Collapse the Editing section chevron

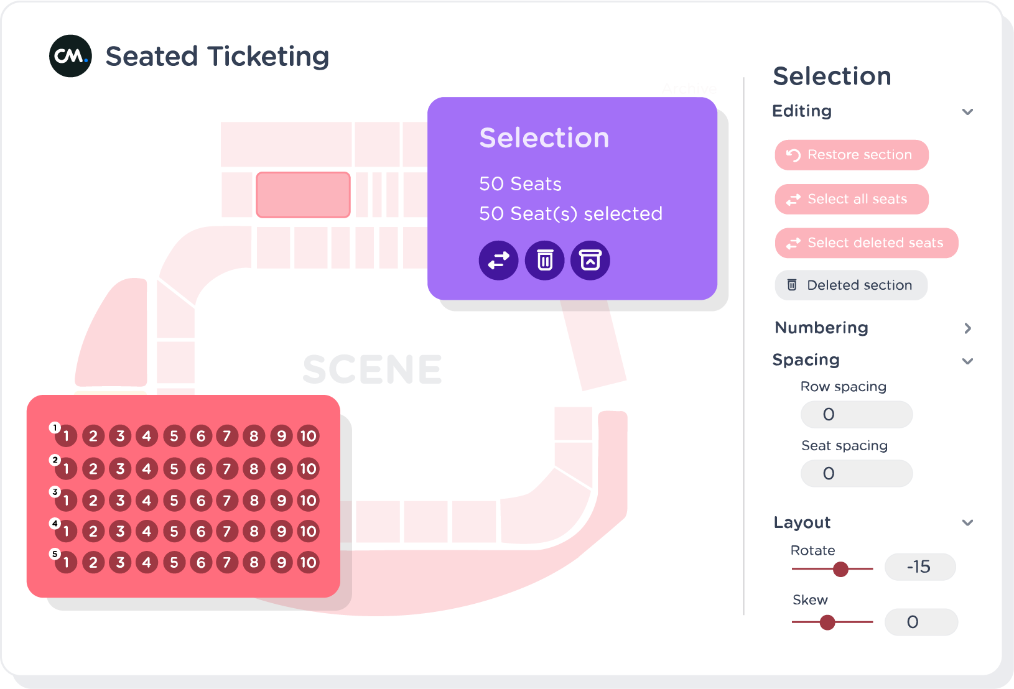[967, 112]
